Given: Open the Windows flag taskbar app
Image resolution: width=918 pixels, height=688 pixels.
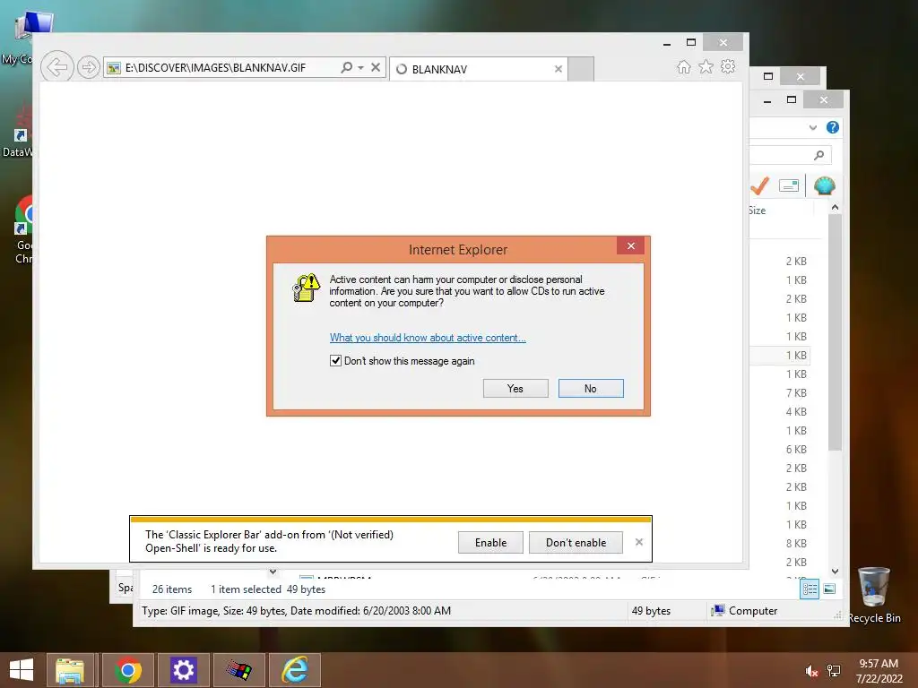Looking at the screenshot, I should coord(238,670).
